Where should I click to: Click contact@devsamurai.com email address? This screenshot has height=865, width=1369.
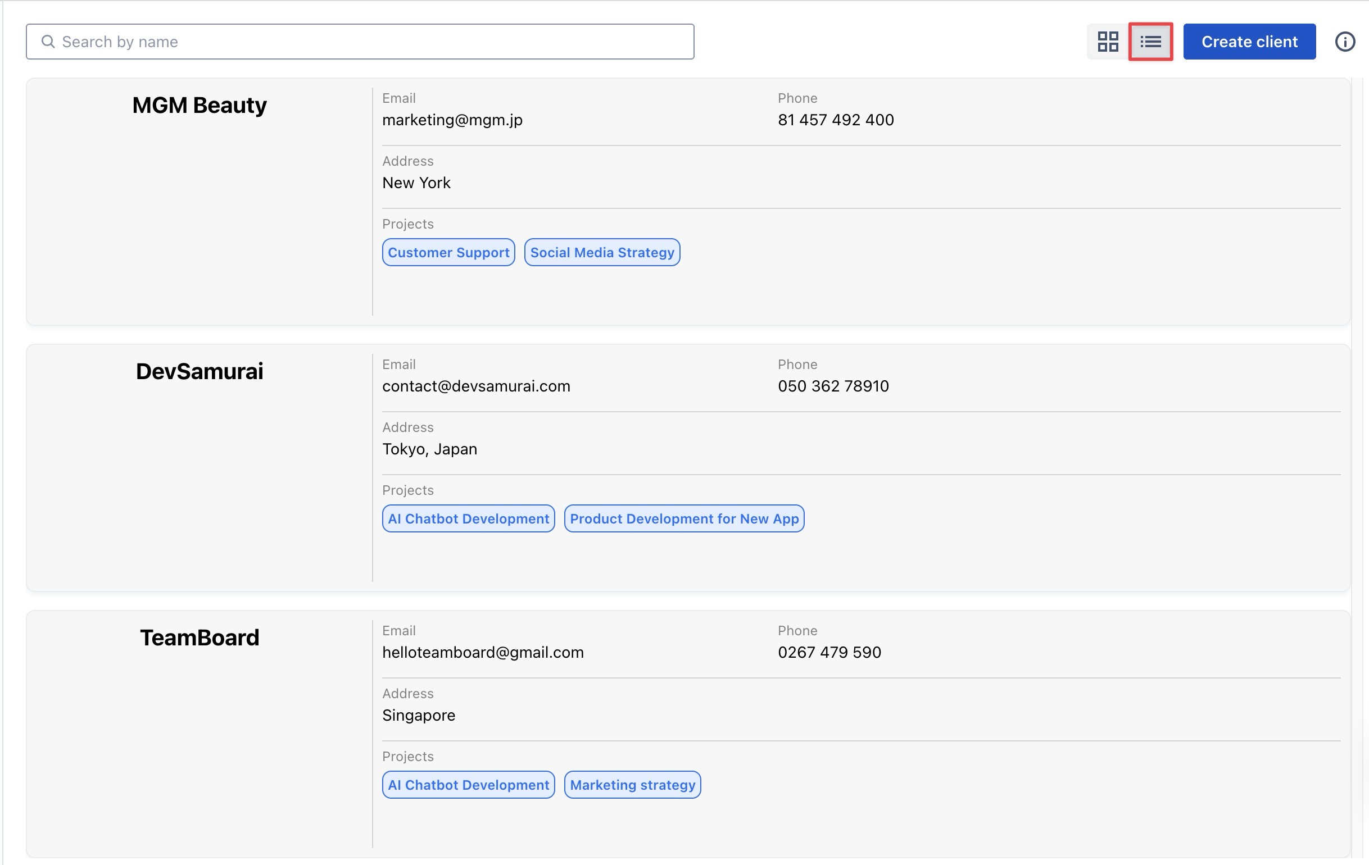pyautogui.click(x=476, y=386)
